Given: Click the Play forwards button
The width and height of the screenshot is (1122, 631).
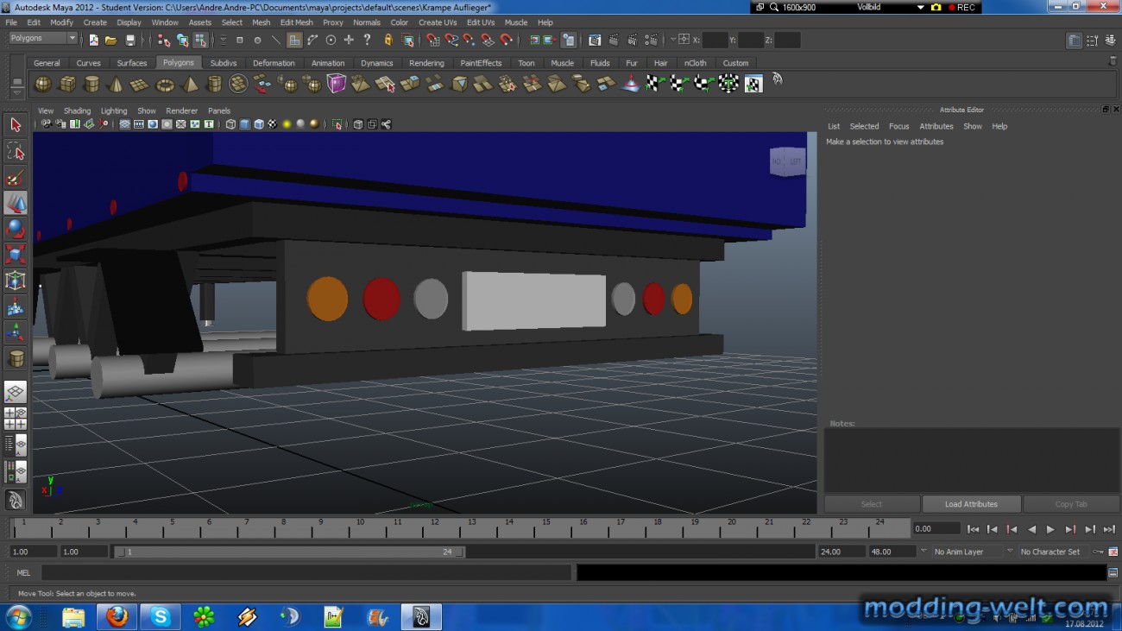Looking at the screenshot, I should (1050, 529).
